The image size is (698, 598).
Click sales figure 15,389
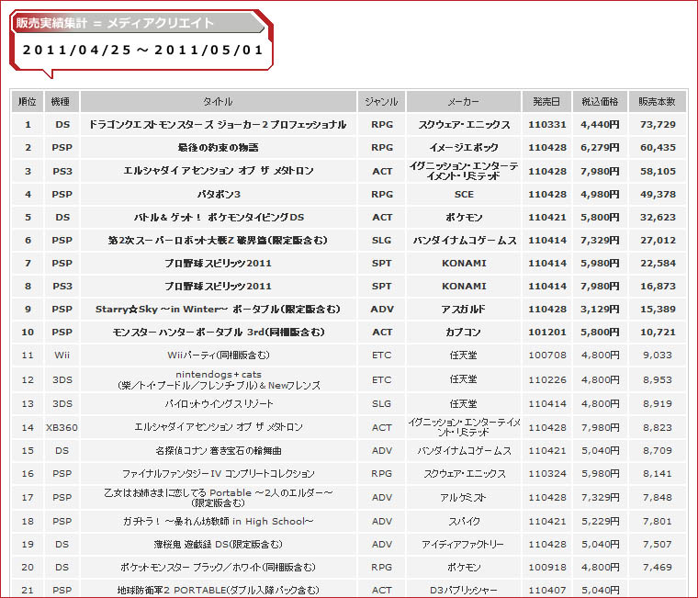coord(658,309)
